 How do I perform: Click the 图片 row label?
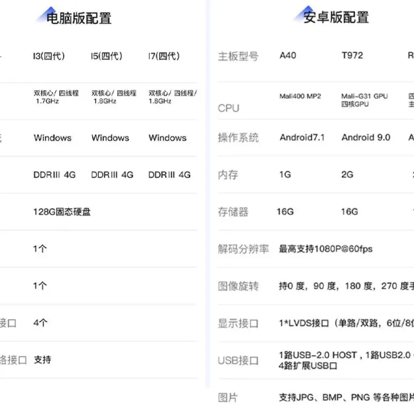[x=228, y=398]
